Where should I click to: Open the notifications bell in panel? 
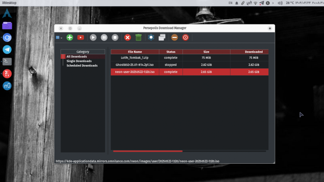click(237, 3)
